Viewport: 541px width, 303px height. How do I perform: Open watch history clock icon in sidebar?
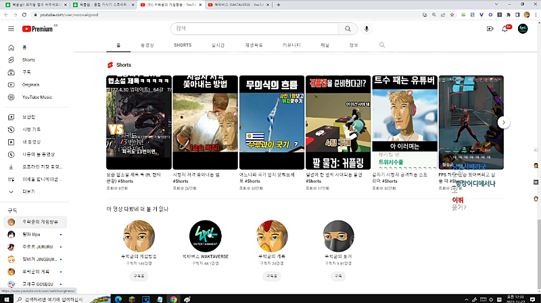(11, 129)
